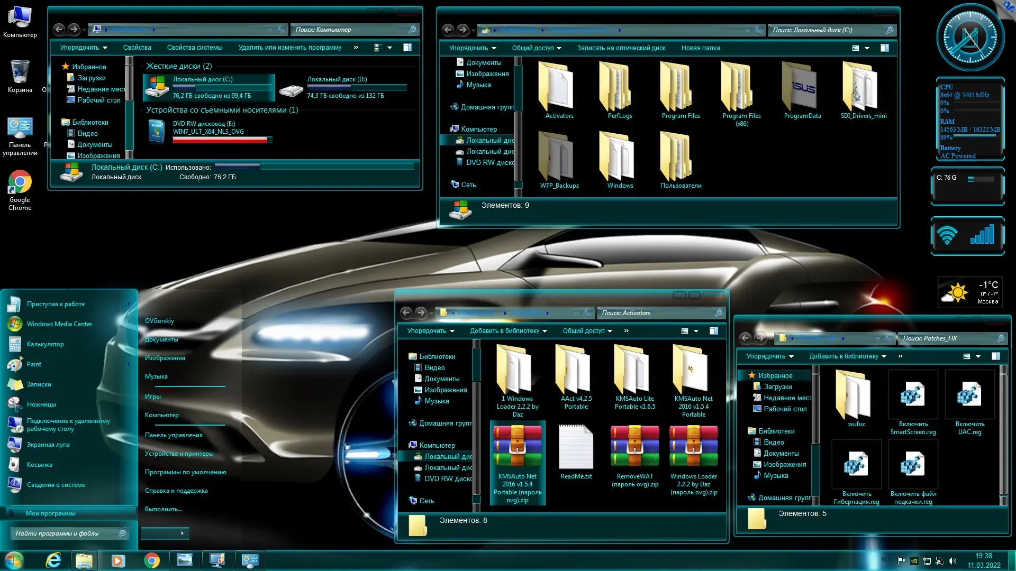
Task: Toggle the preview pane in the Activators window
Action: click(x=713, y=331)
